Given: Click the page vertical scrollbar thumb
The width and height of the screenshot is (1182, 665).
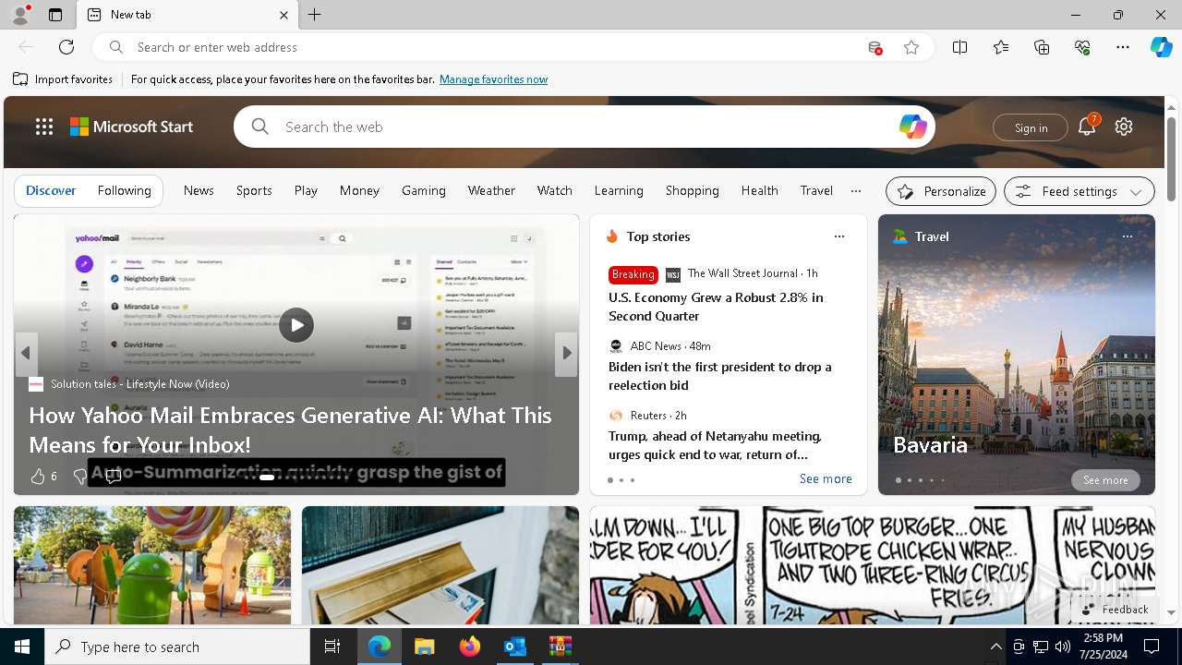Looking at the screenshot, I should pos(1171,159).
